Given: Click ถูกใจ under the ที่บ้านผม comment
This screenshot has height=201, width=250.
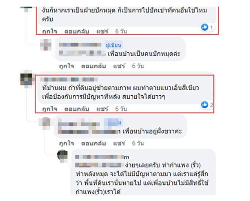Looking at the screenshot, I should [x=50, y=109].
